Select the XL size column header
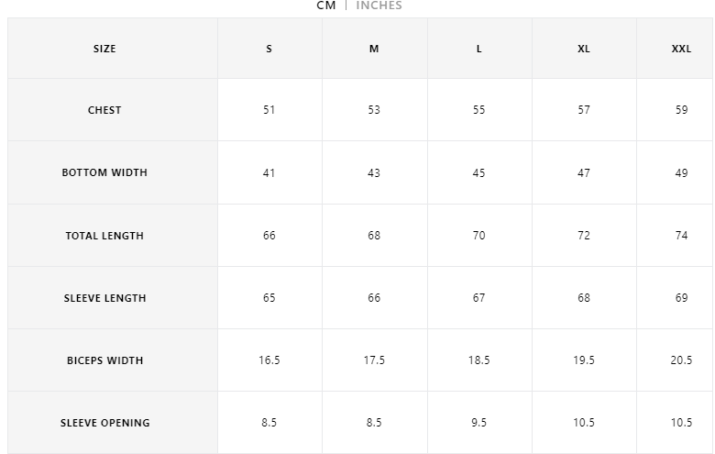Screen dimensions: 715x454 click(x=584, y=49)
